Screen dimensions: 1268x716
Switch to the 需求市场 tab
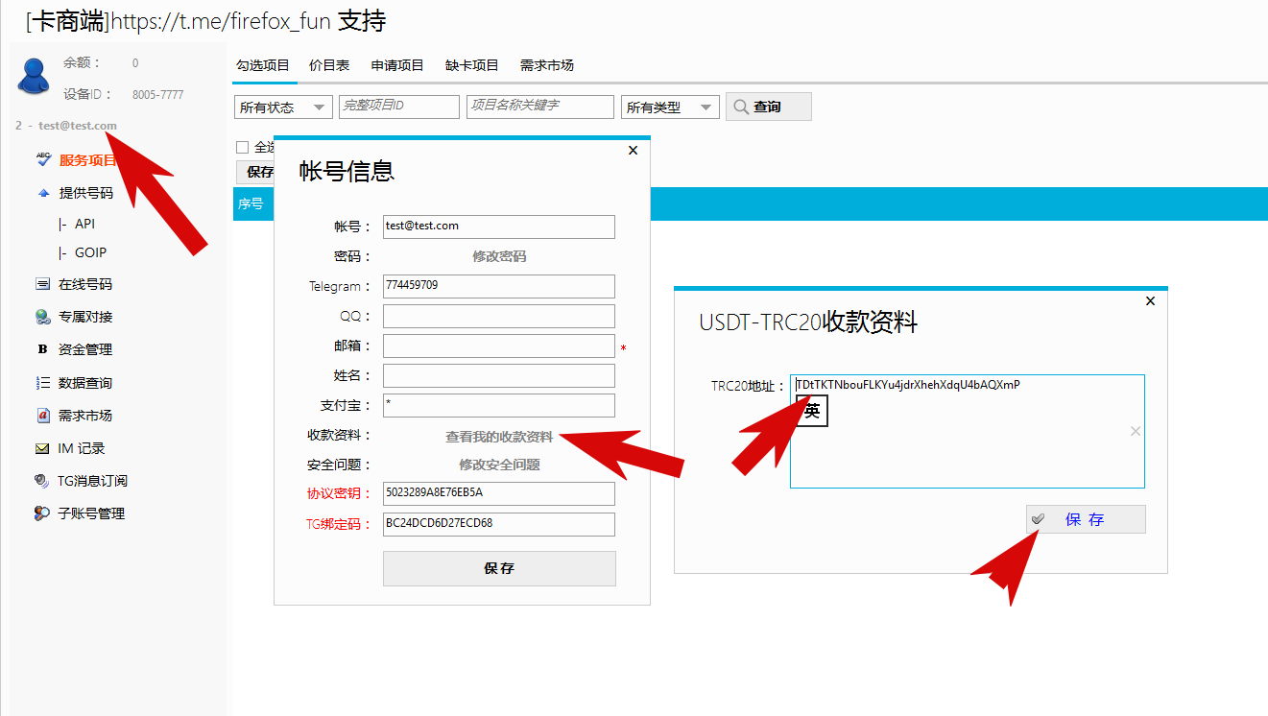point(547,65)
